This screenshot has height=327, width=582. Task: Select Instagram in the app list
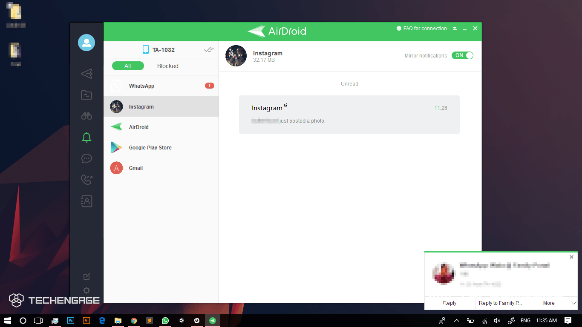161,106
